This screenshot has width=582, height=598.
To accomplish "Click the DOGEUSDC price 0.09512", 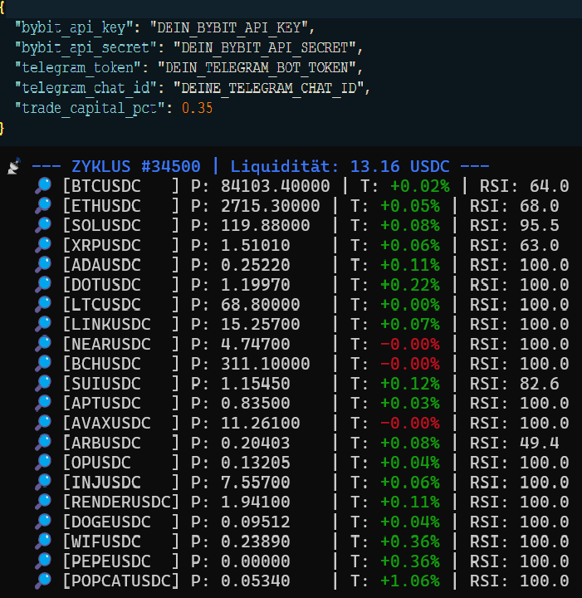I will 256,522.
